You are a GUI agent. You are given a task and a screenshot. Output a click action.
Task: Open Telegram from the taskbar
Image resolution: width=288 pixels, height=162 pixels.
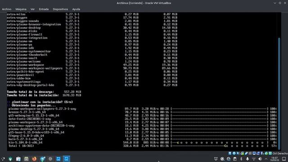[42, 159]
